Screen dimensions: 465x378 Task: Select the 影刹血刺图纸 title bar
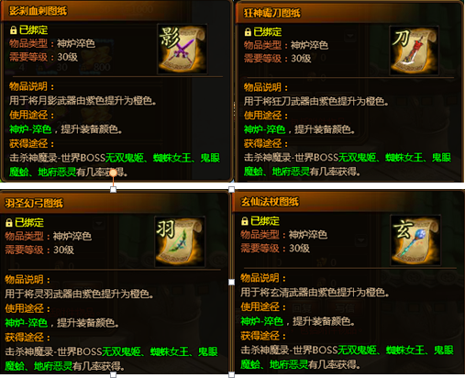(x=116, y=11)
